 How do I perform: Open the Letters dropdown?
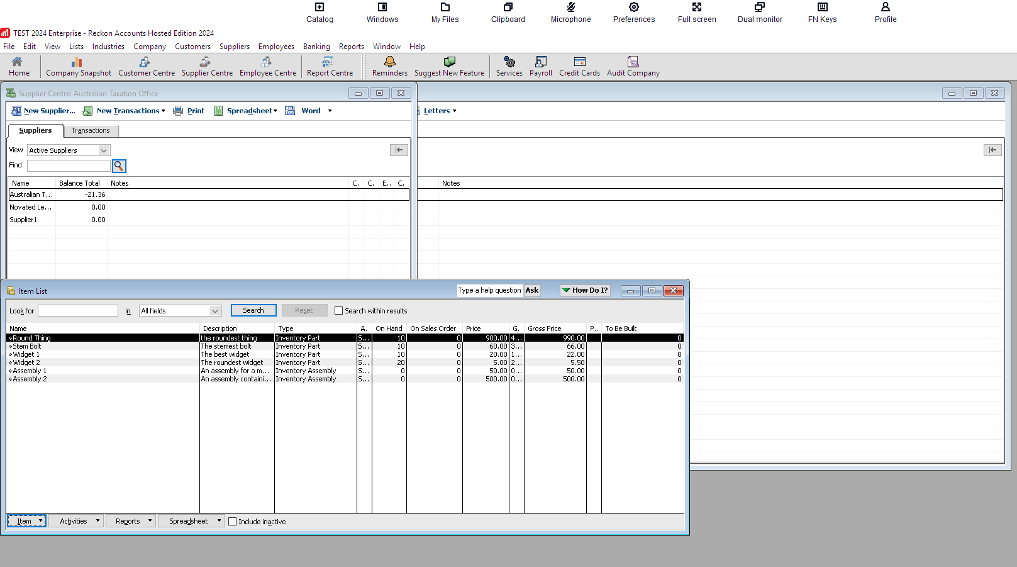click(440, 111)
